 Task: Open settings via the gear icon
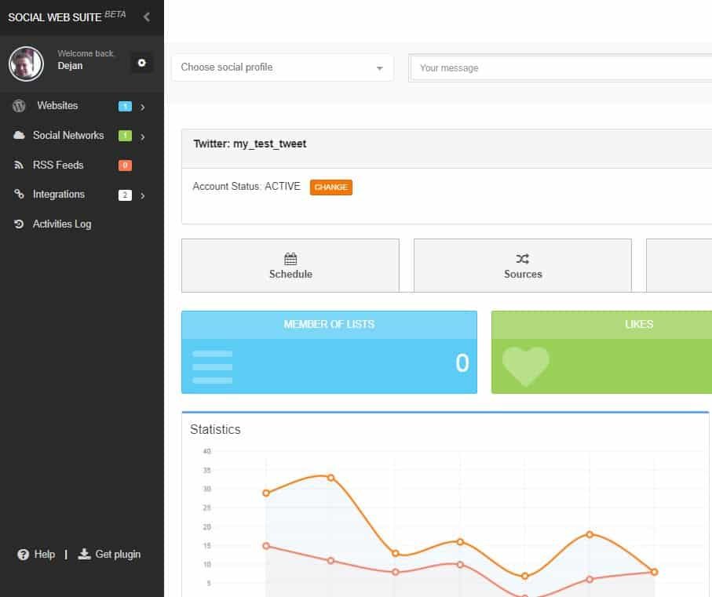tap(141, 63)
